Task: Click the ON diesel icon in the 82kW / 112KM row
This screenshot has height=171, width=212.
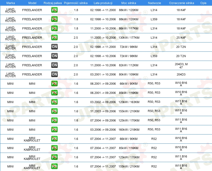Action: pos(54,65)
